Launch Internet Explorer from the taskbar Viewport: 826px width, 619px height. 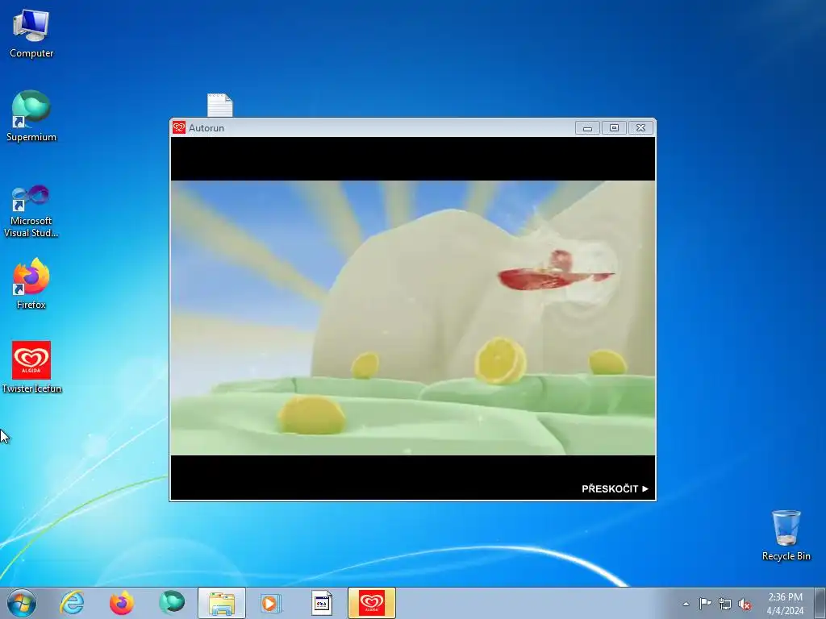coord(72,603)
